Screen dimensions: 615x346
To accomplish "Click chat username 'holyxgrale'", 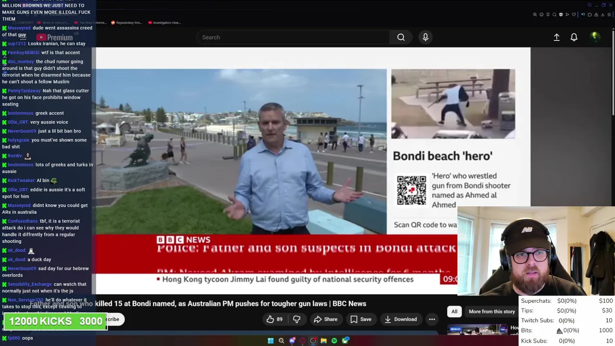I will (19, 140).
